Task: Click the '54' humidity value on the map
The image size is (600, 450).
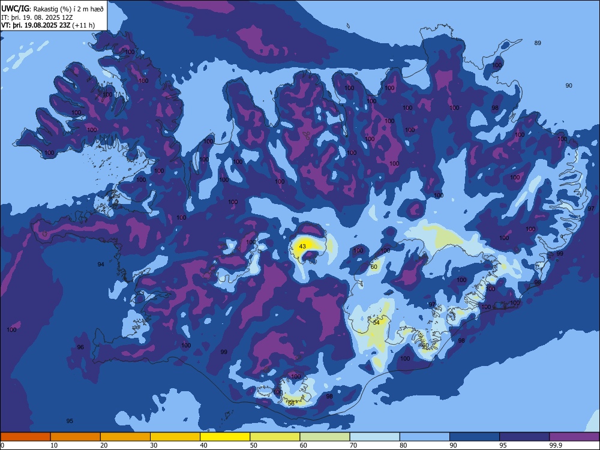Action: (376, 323)
